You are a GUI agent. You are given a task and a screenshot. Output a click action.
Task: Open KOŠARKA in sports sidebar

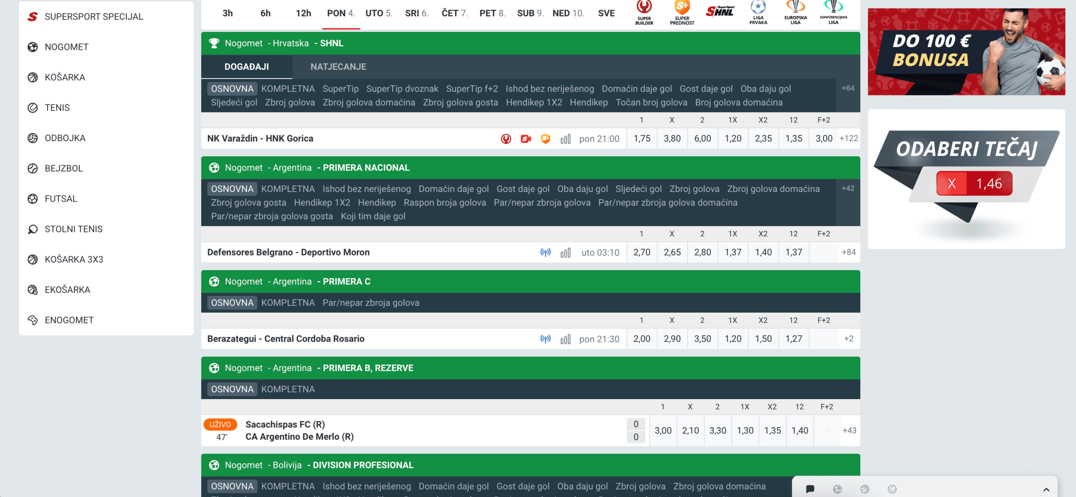pyautogui.click(x=65, y=77)
